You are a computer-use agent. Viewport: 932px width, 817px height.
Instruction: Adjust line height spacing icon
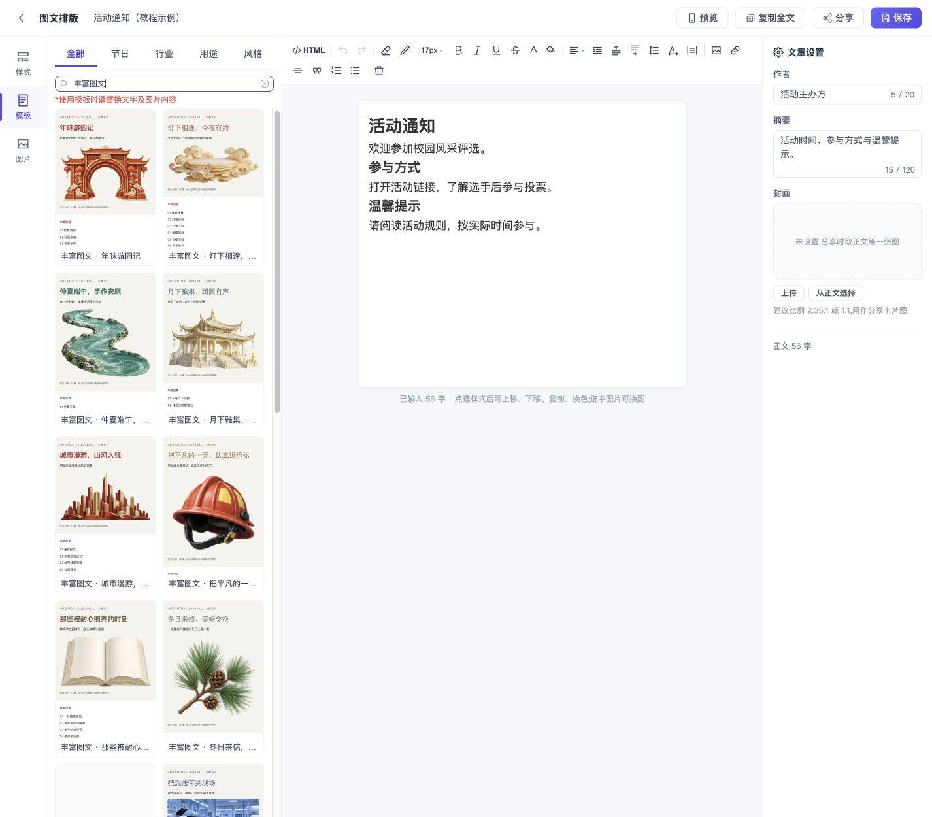point(654,50)
